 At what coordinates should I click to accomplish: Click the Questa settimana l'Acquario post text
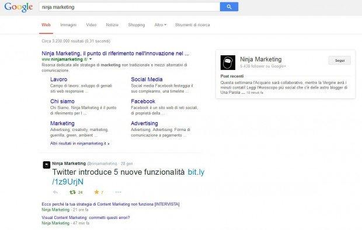[284, 87]
